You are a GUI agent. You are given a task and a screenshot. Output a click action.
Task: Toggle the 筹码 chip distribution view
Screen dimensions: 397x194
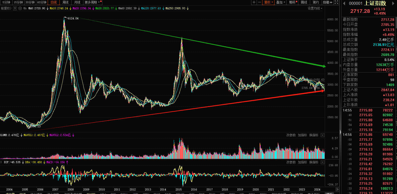click(x=292, y=2)
